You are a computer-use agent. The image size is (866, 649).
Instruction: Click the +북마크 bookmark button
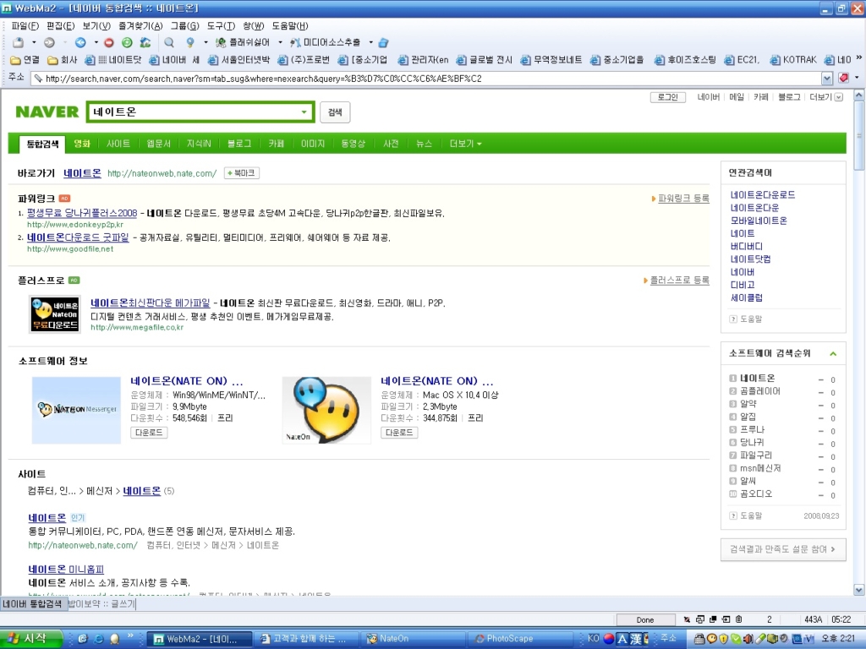coord(241,173)
